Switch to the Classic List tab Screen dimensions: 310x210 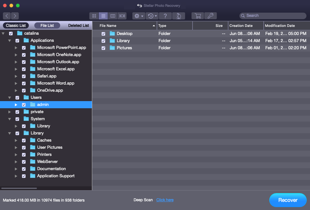[16, 25]
